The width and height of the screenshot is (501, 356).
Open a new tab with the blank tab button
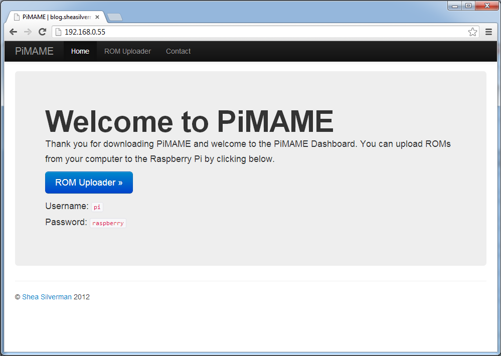point(115,17)
